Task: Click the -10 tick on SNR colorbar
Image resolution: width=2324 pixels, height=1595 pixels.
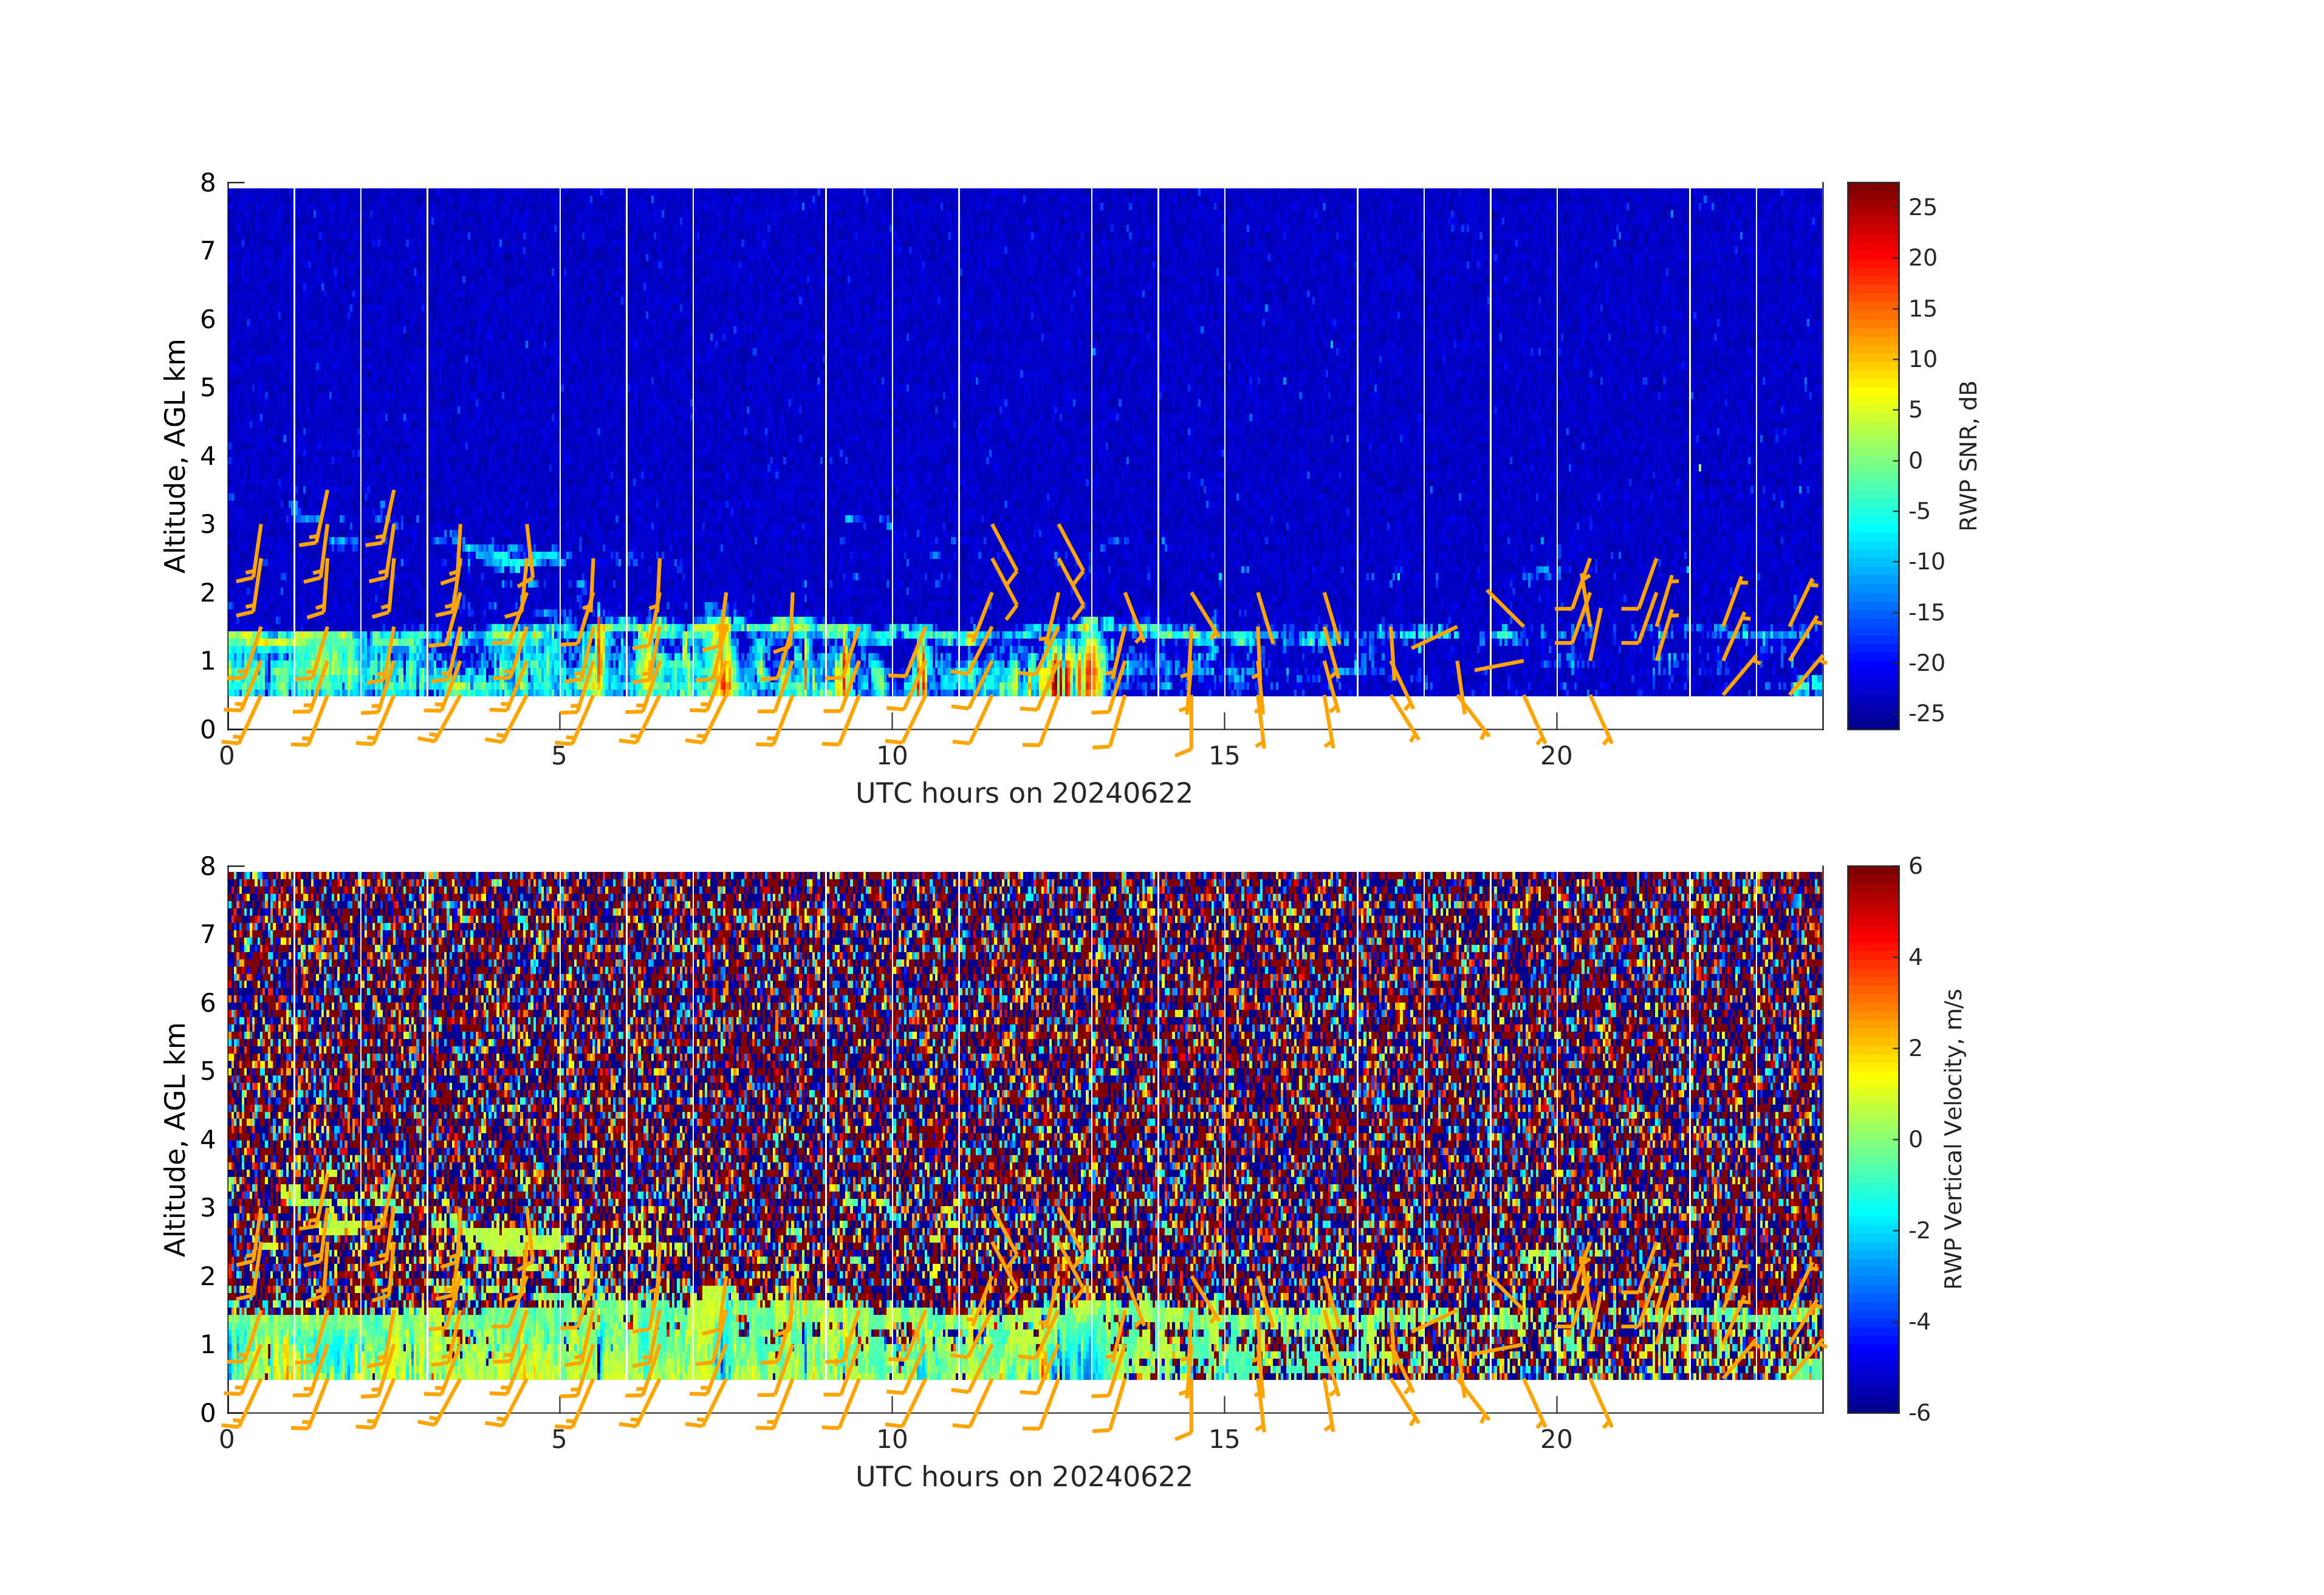Action: click(1926, 561)
